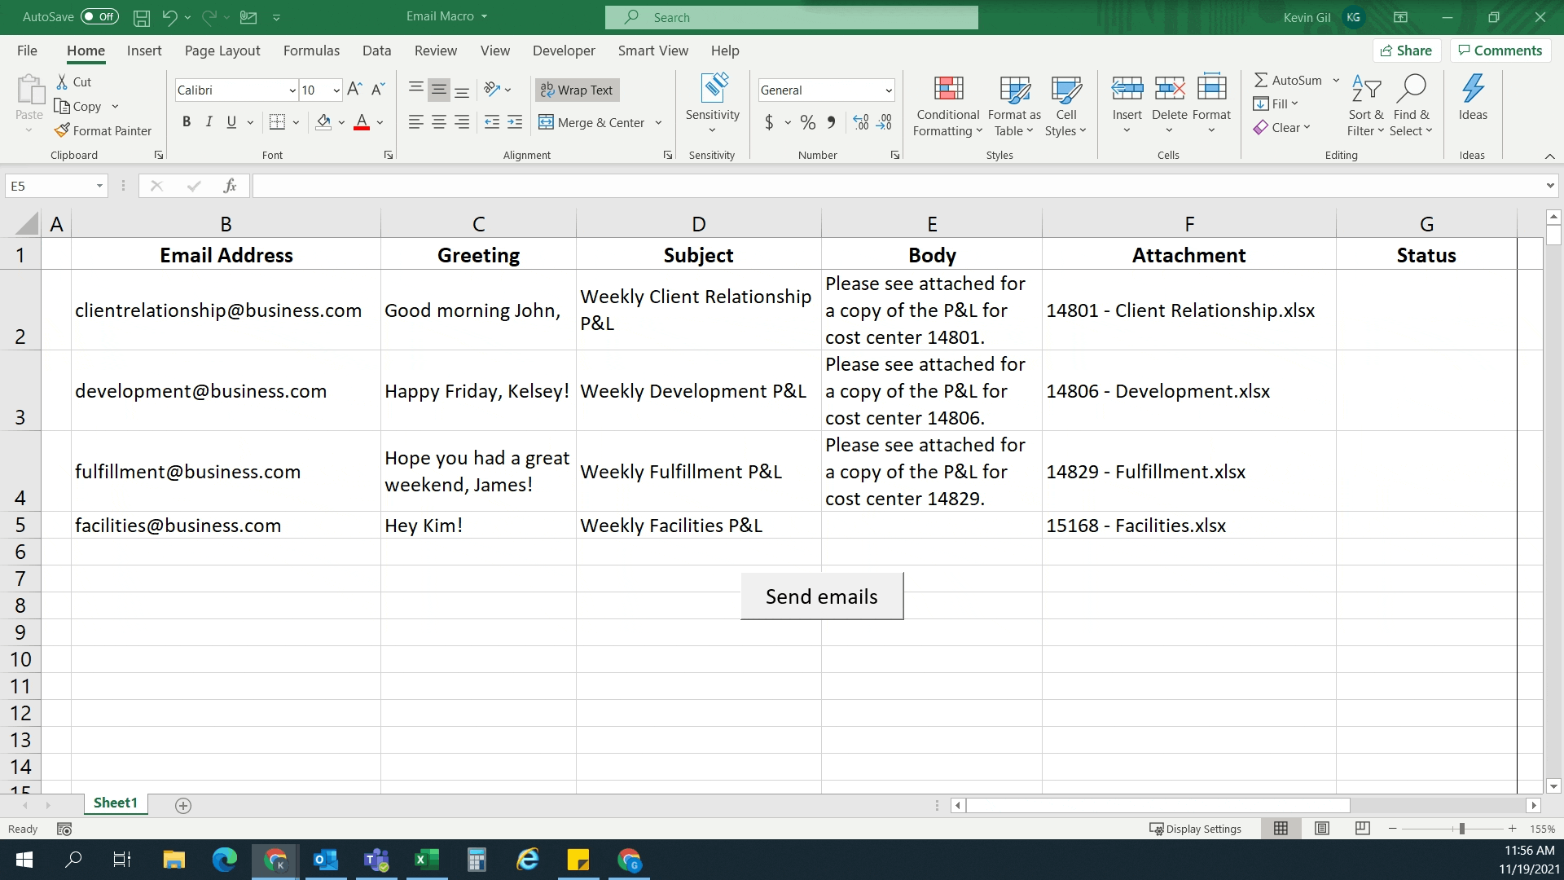Open Microsoft Teams from taskbar
Viewport: 1564px width, 880px height.
pos(376,860)
